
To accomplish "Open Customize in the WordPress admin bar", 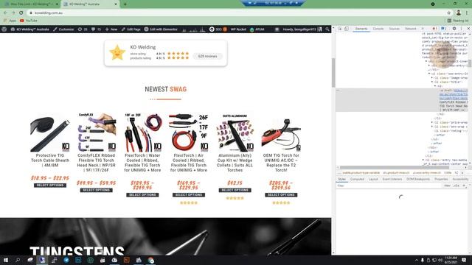I will (x=63, y=29).
